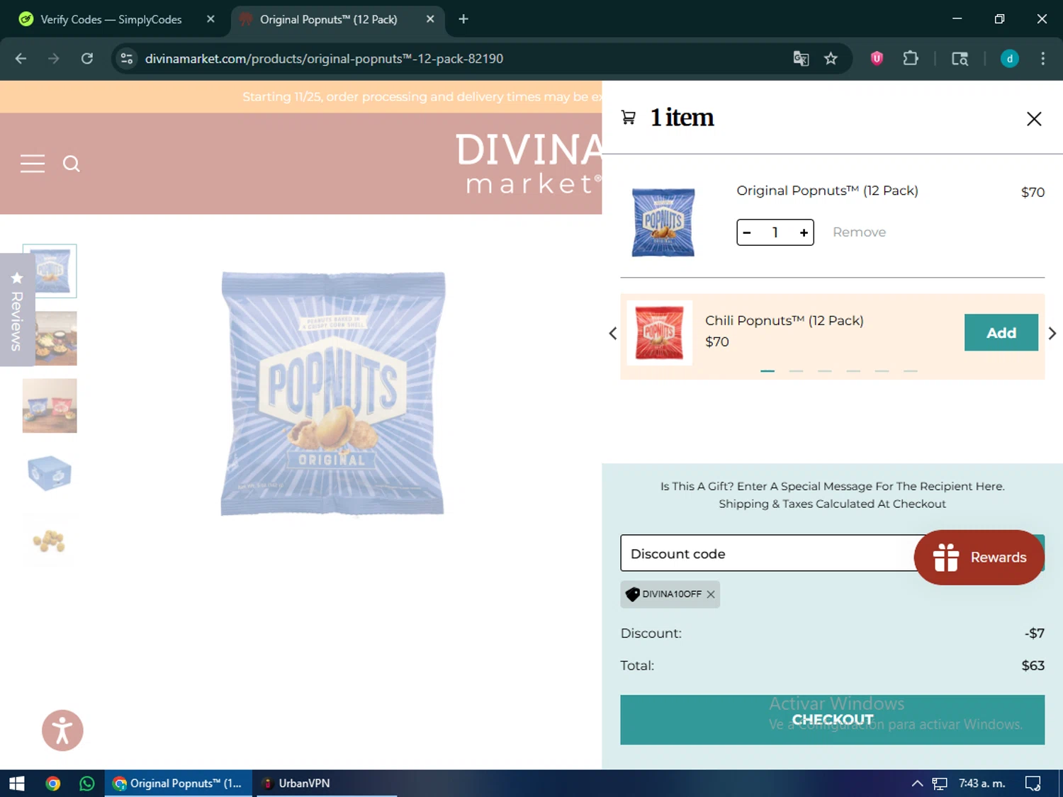Viewport: 1063px width, 797px height.
Task: Click the DIVINA10OFF discount tag icon
Action: pyautogui.click(x=633, y=594)
